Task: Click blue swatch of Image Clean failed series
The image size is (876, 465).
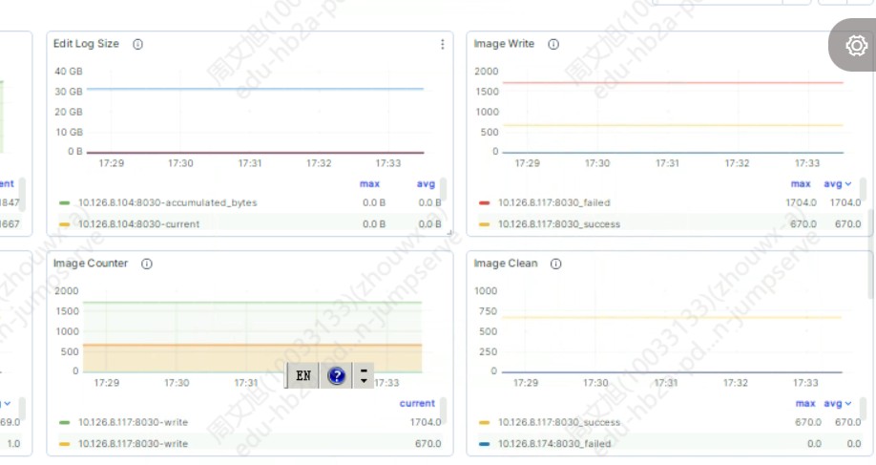Action: [485, 444]
